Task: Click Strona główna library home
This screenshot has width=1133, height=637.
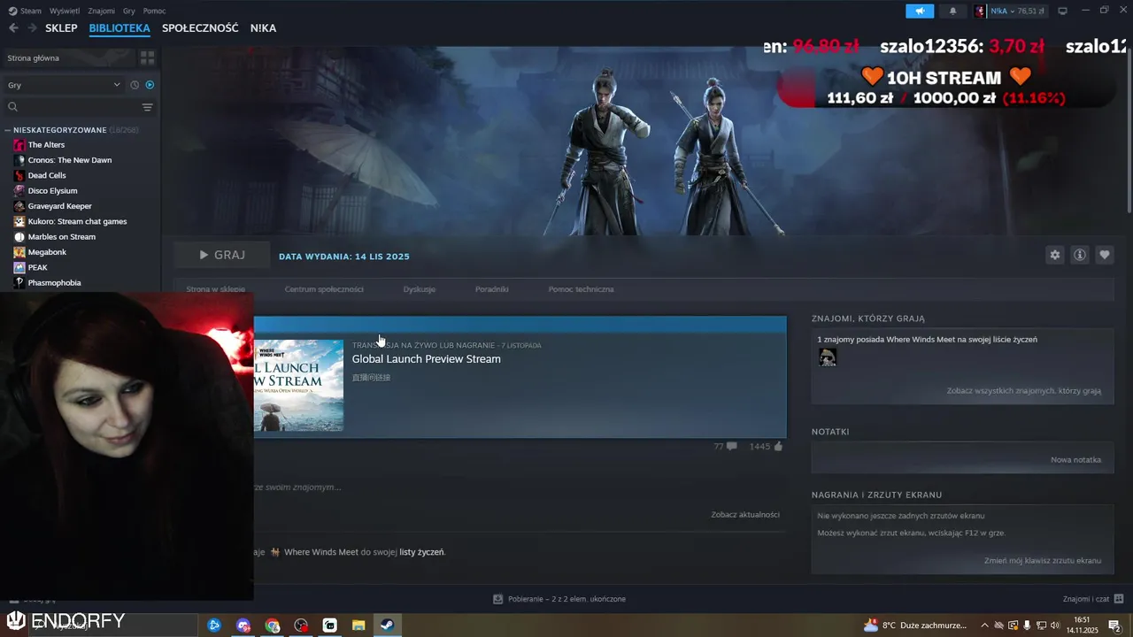Action: (x=69, y=58)
